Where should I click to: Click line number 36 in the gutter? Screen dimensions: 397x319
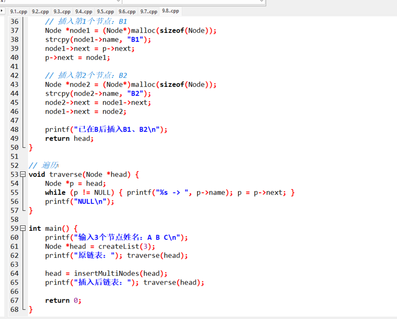(x=14, y=21)
